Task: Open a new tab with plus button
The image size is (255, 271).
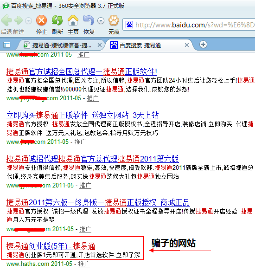Action: pos(203,45)
